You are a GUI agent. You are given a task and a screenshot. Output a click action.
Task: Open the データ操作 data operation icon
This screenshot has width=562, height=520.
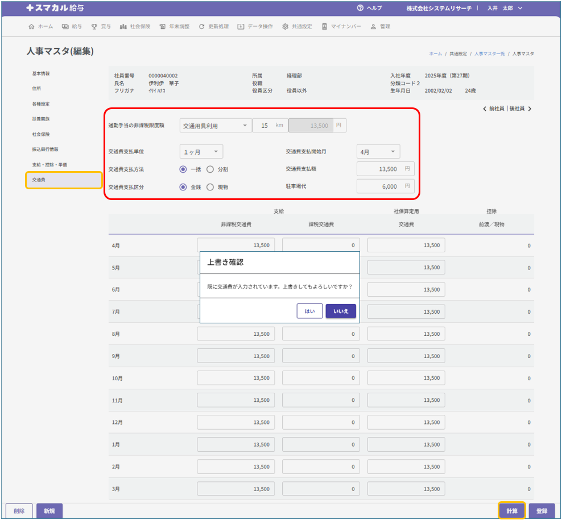(241, 27)
